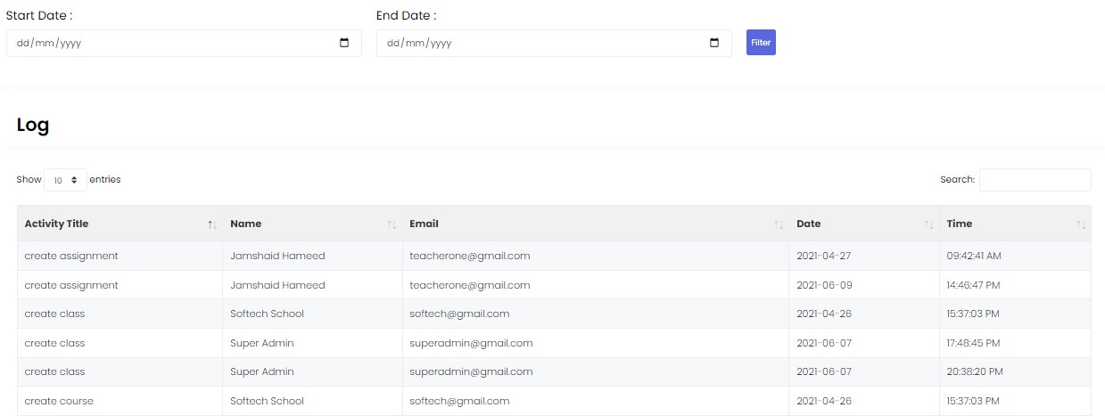Screen dimensions: 1105x416
Task: Focus the Start Date input field
Action: (169, 43)
